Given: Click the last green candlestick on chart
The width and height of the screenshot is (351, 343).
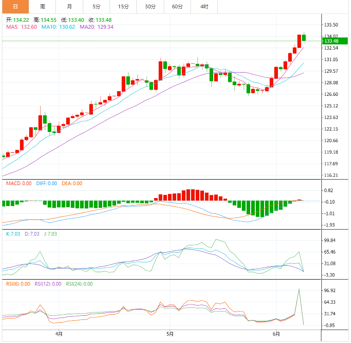Looking at the screenshot, I should click(304, 37).
